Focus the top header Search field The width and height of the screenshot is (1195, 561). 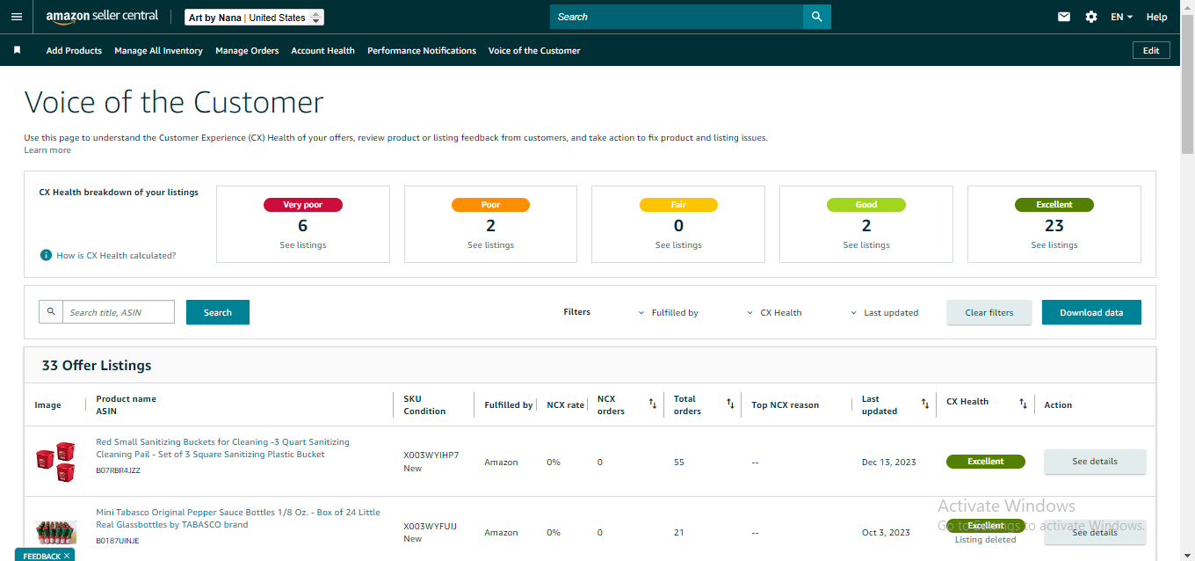tap(677, 17)
